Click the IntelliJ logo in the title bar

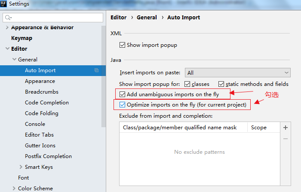(3, 3)
